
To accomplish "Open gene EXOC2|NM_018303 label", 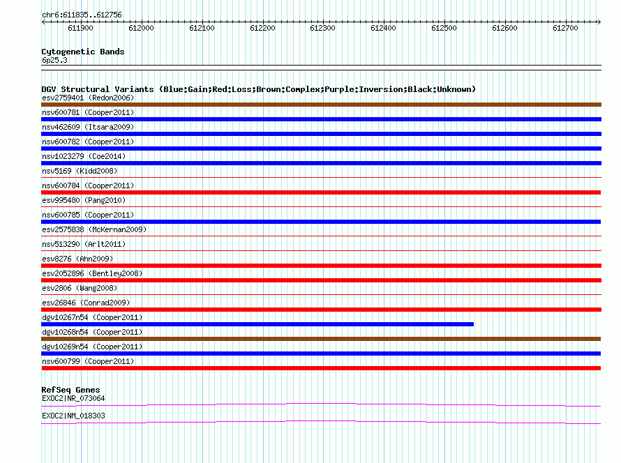I will (x=73, y=416).
